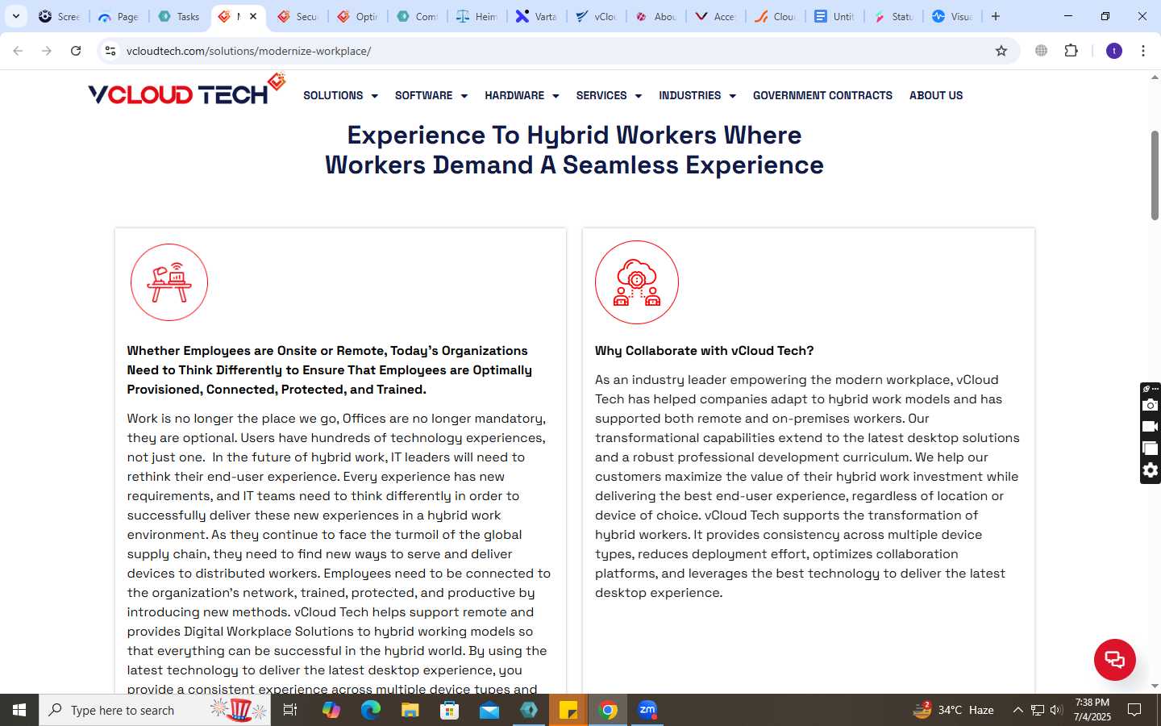The image size is (1161, 726).
Task: Open the red live chat bubble
Action: [1114, 659]
